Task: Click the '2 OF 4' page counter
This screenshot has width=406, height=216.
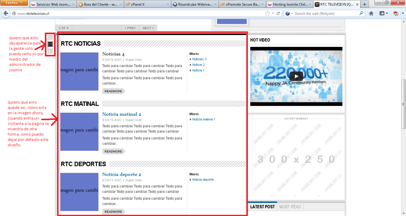Action: pyautogui.click(x=63, y=28)
